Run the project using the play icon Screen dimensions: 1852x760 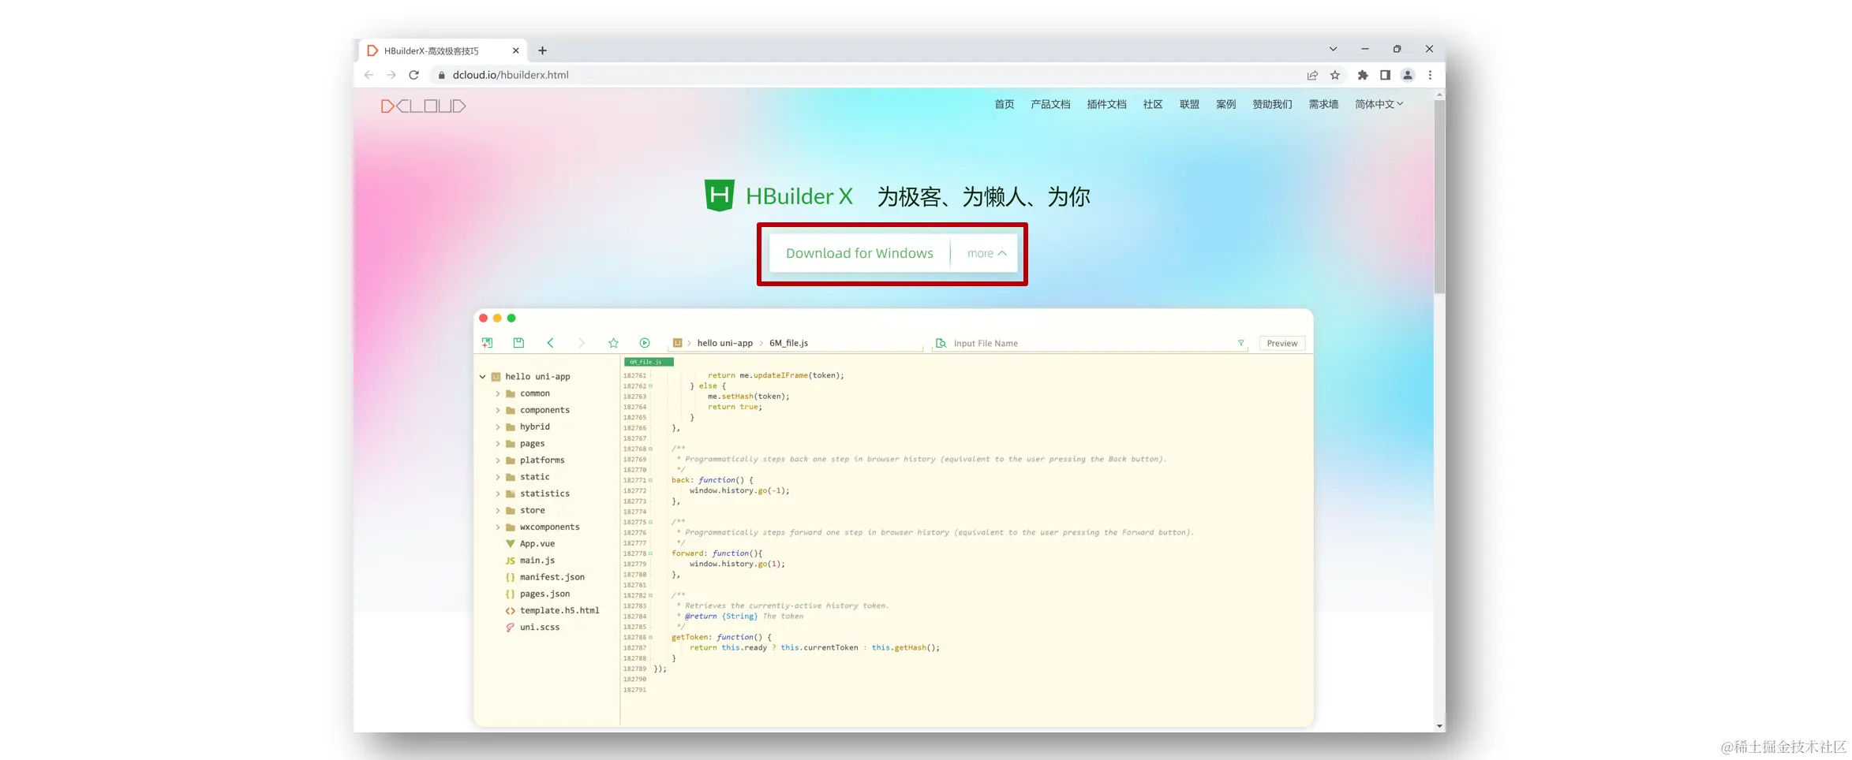click(x=645, y=342)
